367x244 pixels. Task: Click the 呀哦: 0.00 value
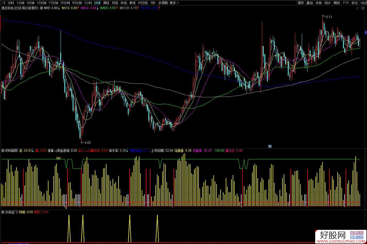pyautogui.click(x=26, y=212)
